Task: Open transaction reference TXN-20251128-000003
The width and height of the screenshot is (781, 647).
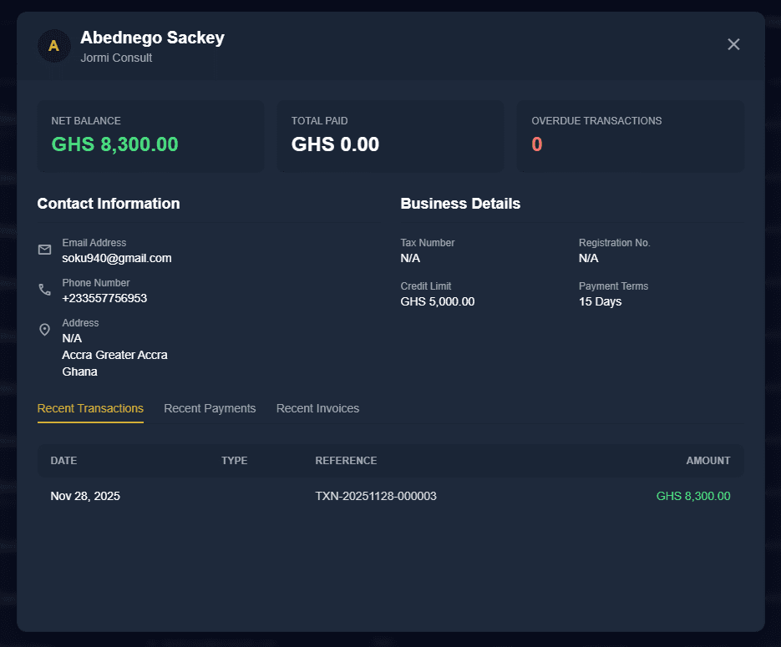Action: (376, 496)
